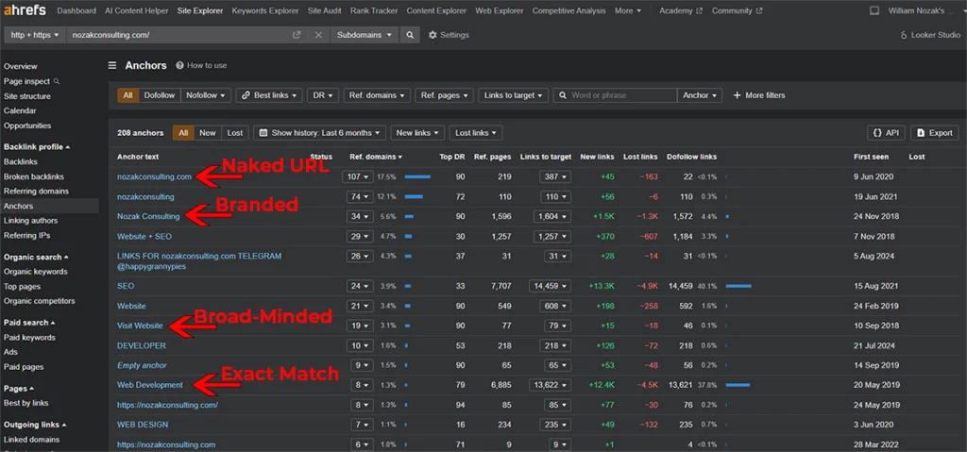The height and width of the screenshot is (452, 967).
Task: Select the Lost anchors toggle
Action: (235, 132)
